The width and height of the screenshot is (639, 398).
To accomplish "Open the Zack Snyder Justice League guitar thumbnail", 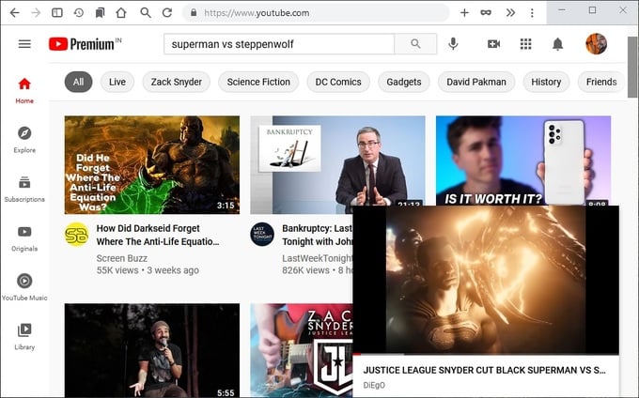I will pos(302,350).
